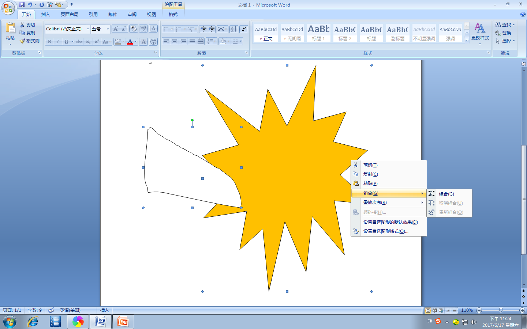Click the Sogou input method tray icon

pos(438,321)
